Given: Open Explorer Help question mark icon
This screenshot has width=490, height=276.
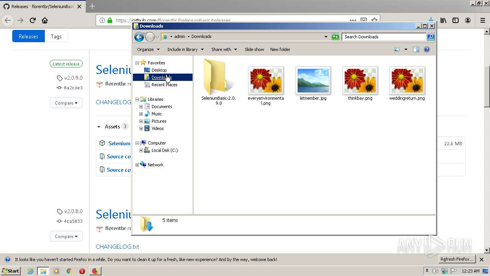Looking at the screenshot, I should point(427,49).
